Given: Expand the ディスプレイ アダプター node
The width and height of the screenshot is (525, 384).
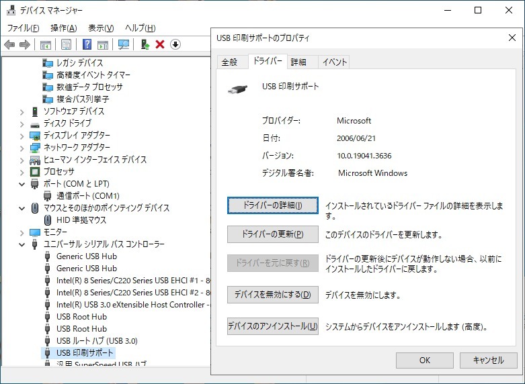Looking at the screenshot, I should tap(22, 136).
